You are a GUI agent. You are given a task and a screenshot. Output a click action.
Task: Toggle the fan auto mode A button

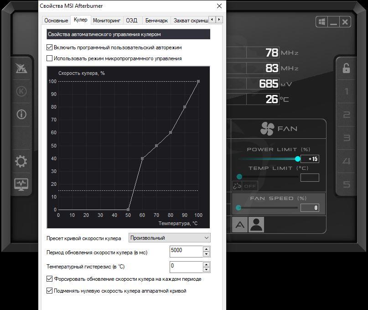(240, 225)
